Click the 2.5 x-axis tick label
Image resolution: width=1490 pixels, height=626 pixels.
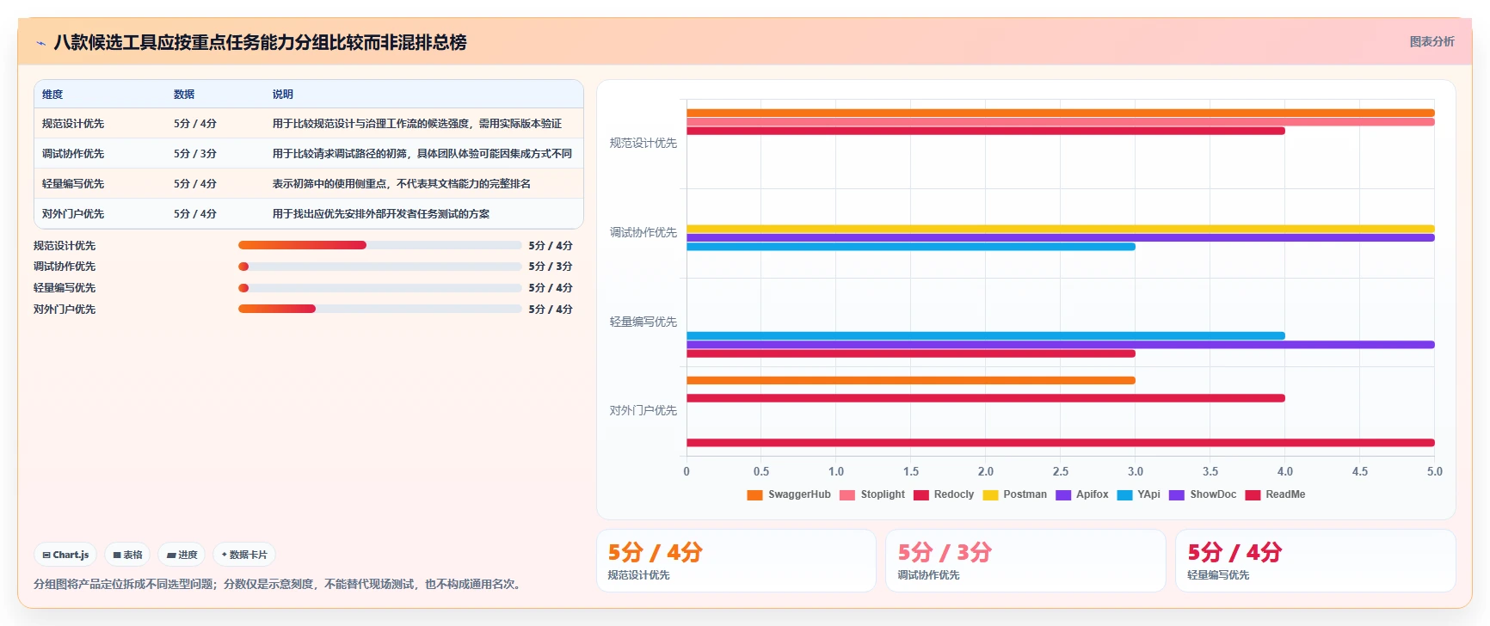(x=1060, y=471)
